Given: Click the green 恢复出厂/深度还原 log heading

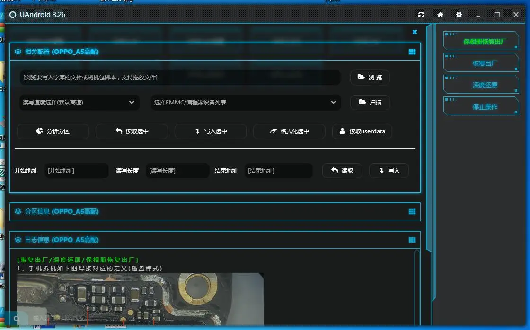Looking at the screenshot, I should click(78, 260).
